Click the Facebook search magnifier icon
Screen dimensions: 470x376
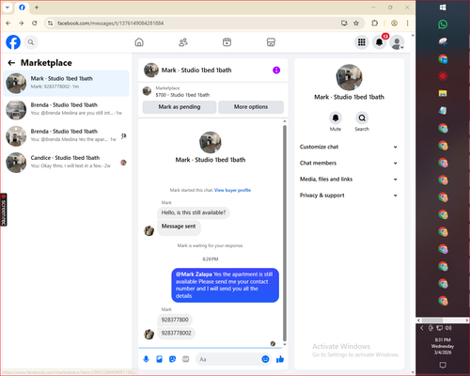[x=31, y=42]
